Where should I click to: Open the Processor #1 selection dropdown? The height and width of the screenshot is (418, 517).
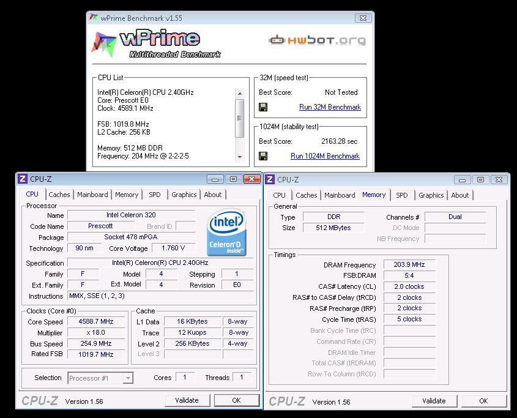(x=100, y=378)
